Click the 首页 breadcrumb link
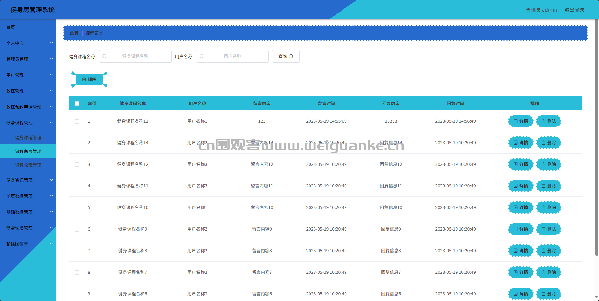The height and width of the screenshot is (301, 599). click(x=74, y=33)
